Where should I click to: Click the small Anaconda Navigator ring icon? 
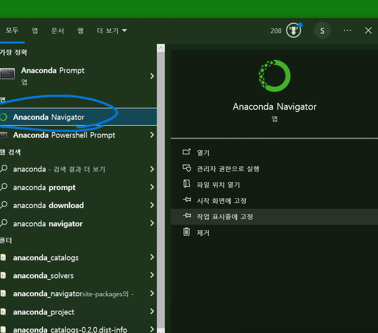coord(3,117)
